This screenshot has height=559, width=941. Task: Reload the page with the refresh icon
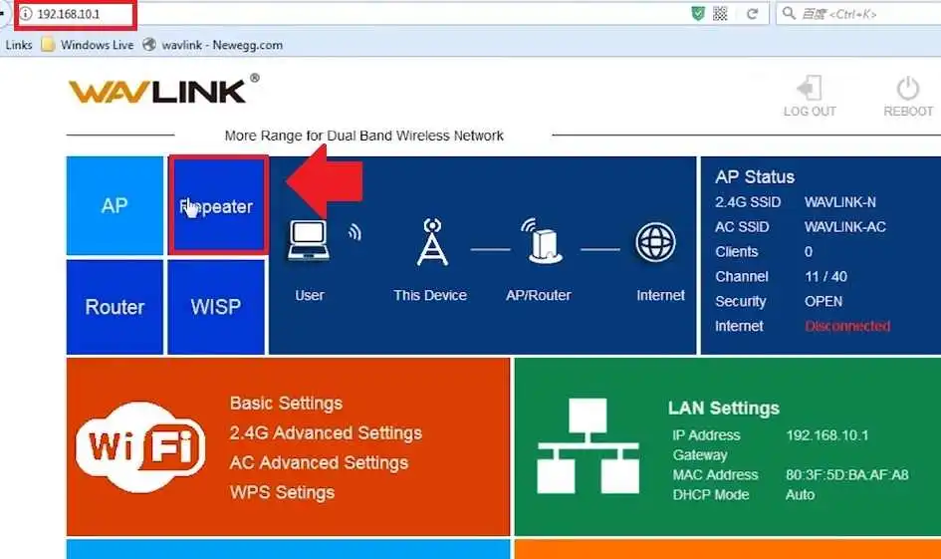coord(752,13)
